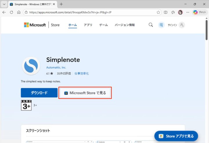Click the browser back arrow
209x143 pixels.
click(4, 12)
